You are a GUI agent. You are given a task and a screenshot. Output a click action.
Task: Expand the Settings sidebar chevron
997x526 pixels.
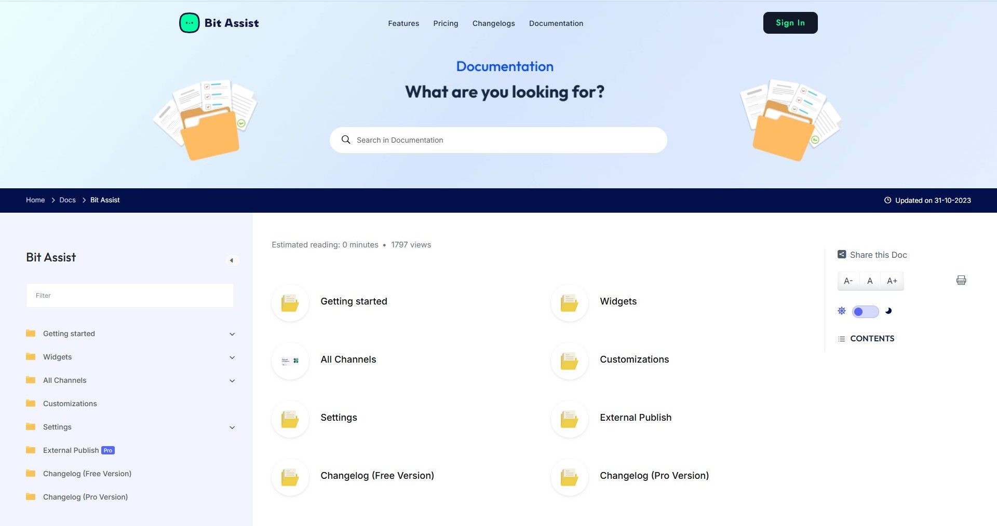(x=232, y=427)
